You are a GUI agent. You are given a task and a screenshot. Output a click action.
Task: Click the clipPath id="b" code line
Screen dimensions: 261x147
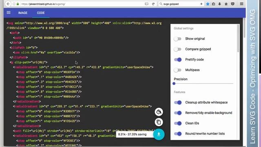[x=24, y=47]
